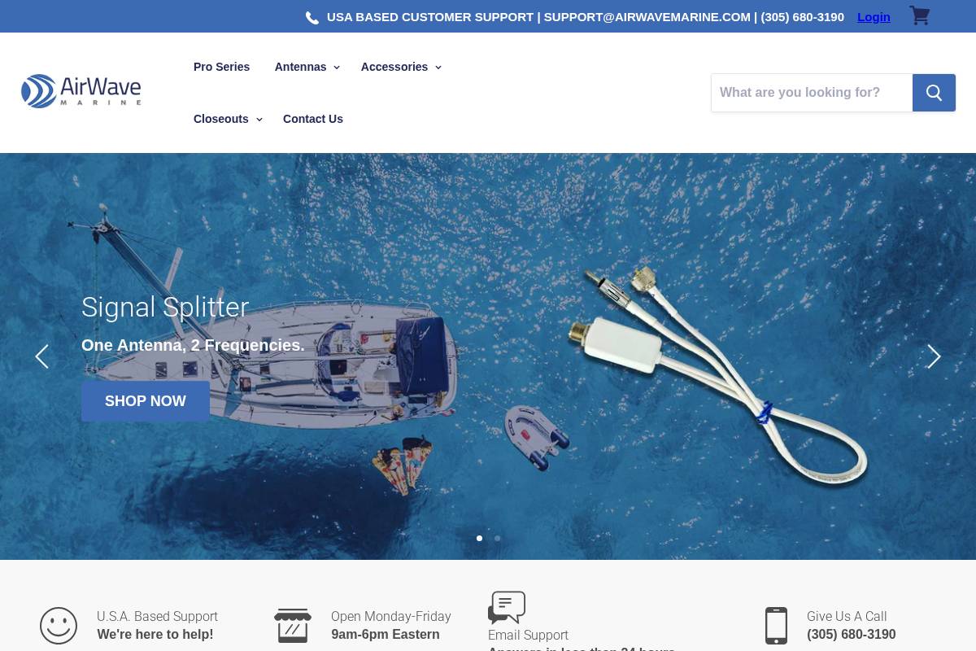The height and width of the screenshot is (651, 976).
Task: Select the second carousel dot indicator
Action: pyautogui.click(x=497, y=538)
